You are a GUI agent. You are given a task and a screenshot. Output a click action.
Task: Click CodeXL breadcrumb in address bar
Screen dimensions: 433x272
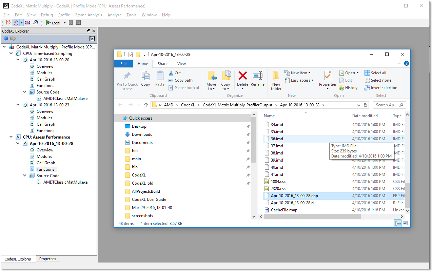coord(188,105)
